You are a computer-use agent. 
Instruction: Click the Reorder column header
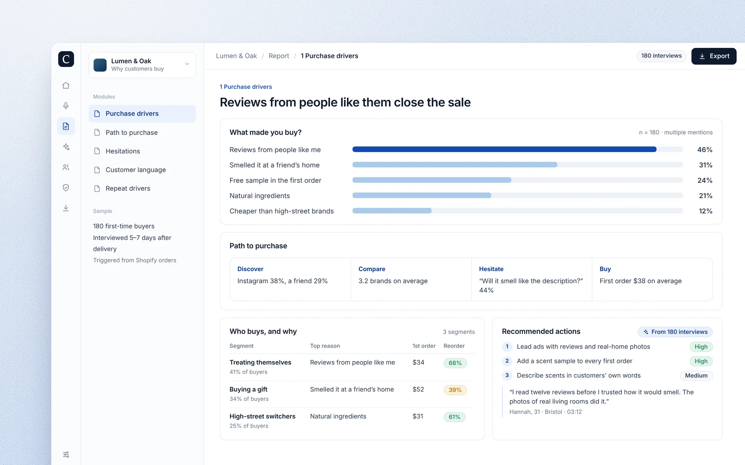(x=454, y=346)
